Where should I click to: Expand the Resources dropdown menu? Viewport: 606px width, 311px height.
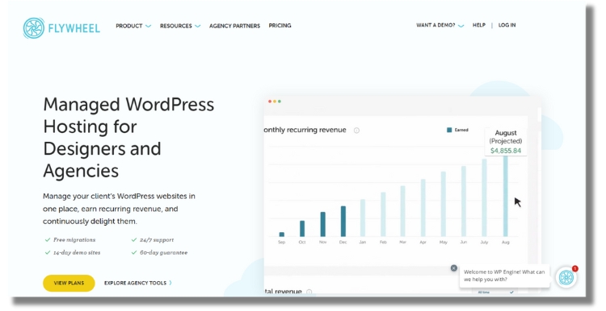180,26
